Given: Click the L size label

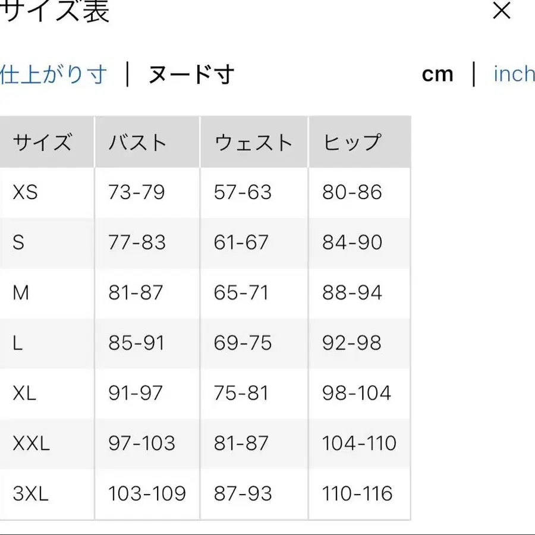Looking at the screenshot, I should pos(17,343).
